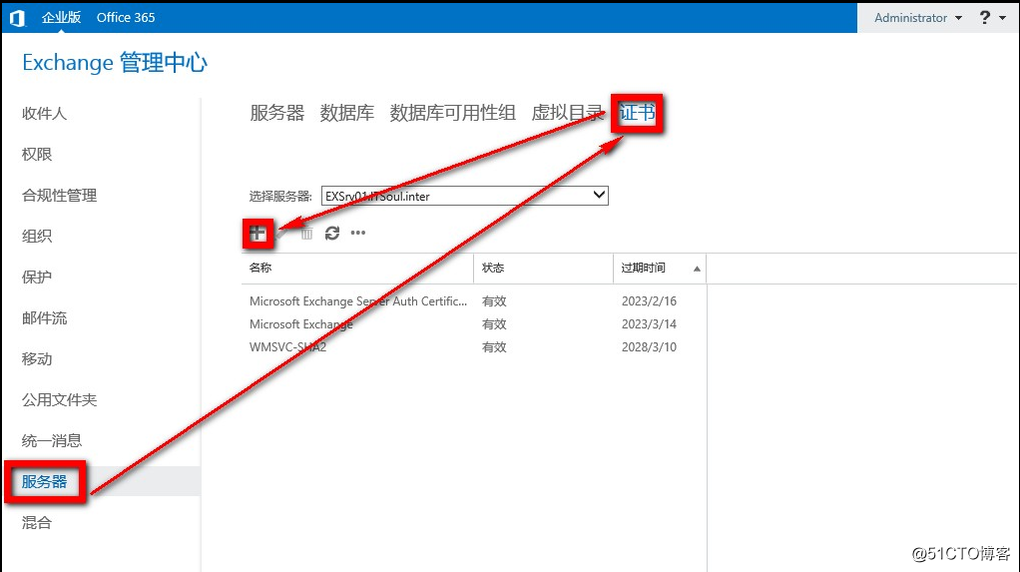This screenshot has height=572, width=1020.
Task: Open the 数据库可用性组 tab
Action: tap(453, 113)
